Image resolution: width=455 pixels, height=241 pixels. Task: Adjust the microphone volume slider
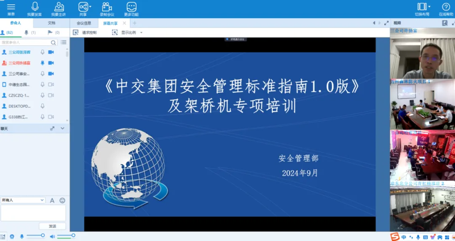pos(43,236)
